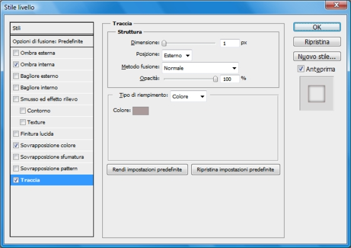Viewport: 351px width, 248px height.
Task: Open Tipo di riempimento dropdown
Action: pos(188,97)
